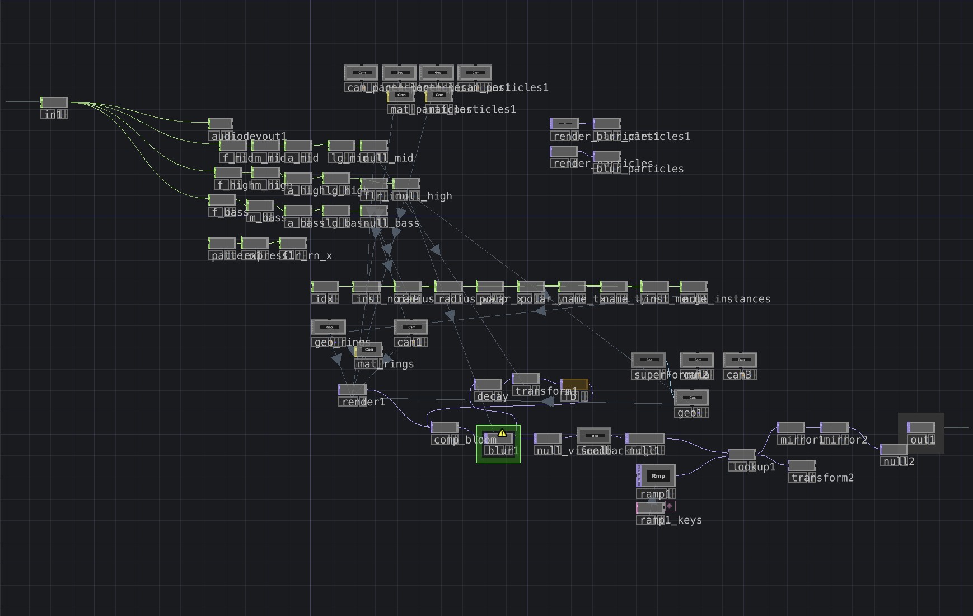This screenshot has width=973, height=616.
Task: Click the warning icon on the blur1 node
Action: pyautogui.click(x=502, y=433)
